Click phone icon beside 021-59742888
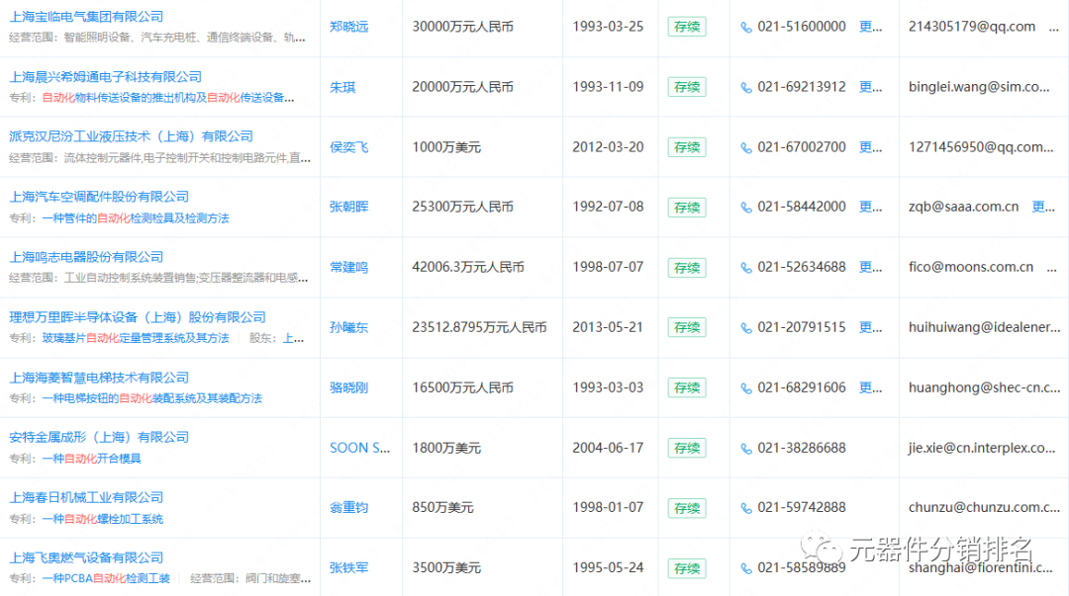1069x596 pixels. point(746,508)
